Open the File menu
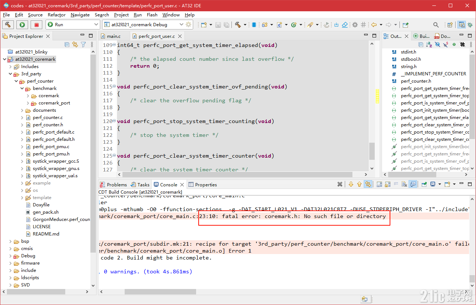The height and width of the screenshot is (305, 476). (6, 15)
